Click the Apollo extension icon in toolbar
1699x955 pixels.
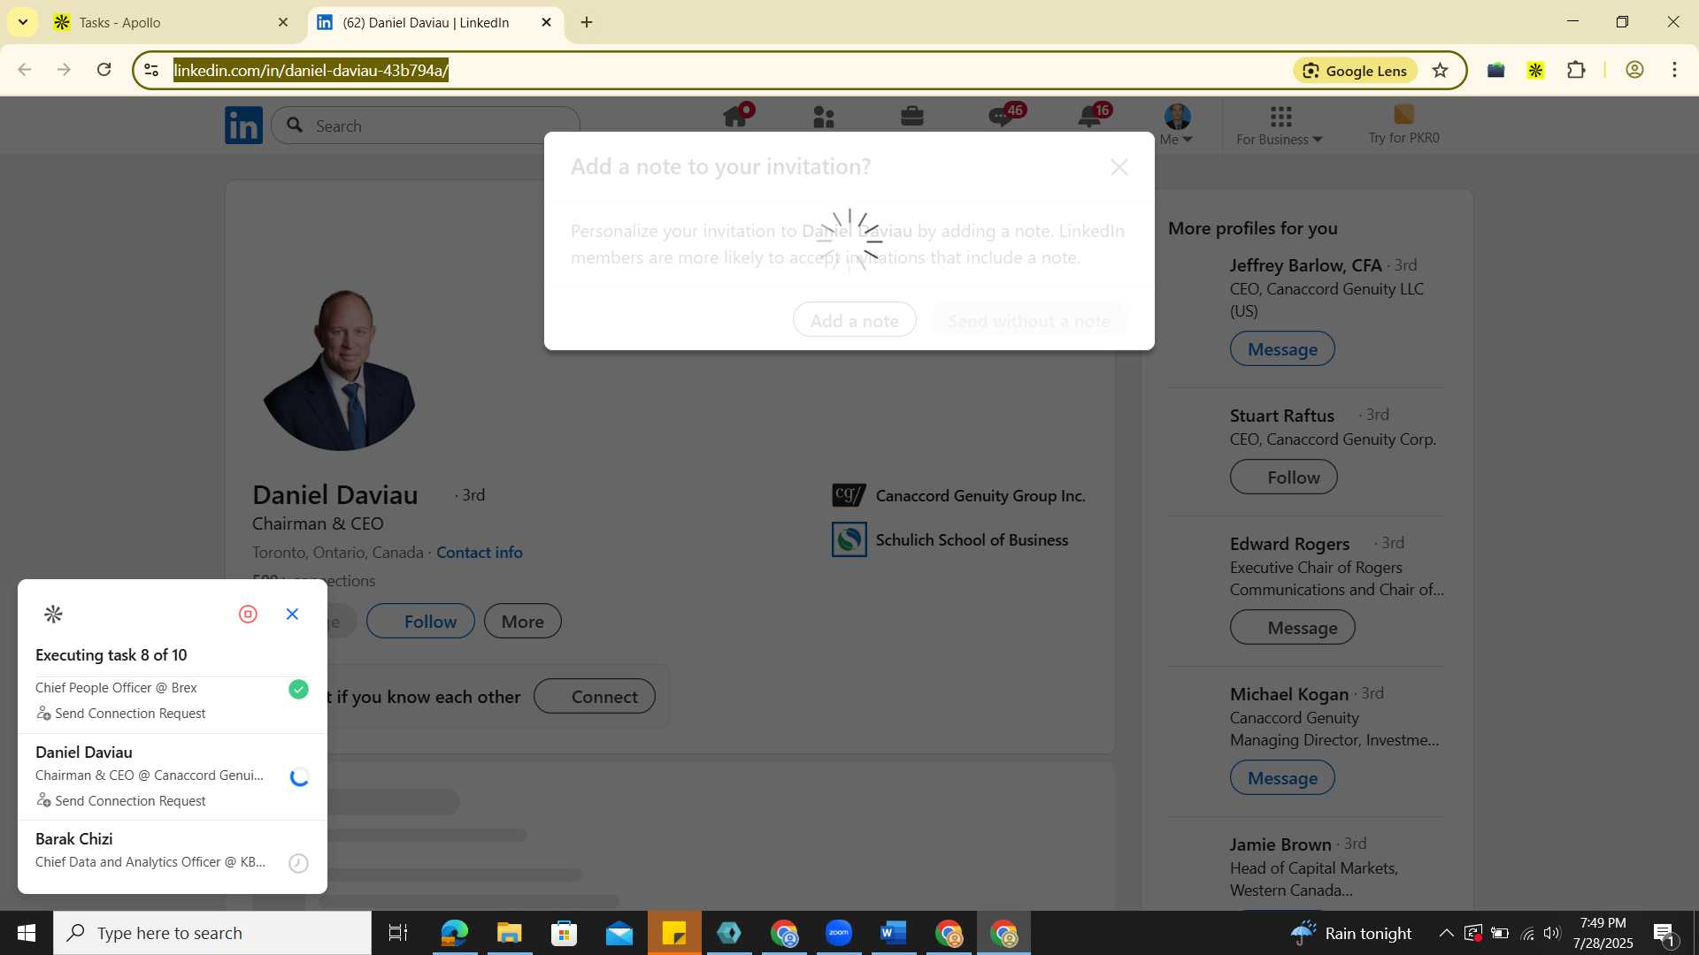tap(1536, 70)
